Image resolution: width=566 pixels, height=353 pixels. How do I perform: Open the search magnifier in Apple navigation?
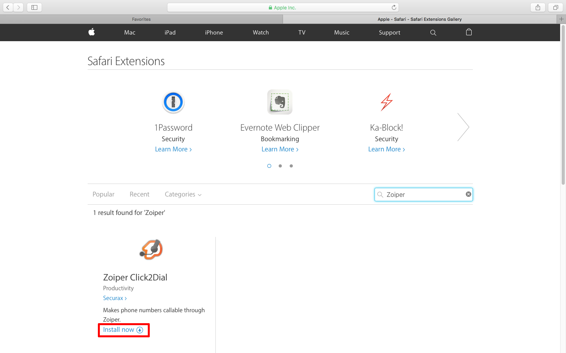click(433, 33)
